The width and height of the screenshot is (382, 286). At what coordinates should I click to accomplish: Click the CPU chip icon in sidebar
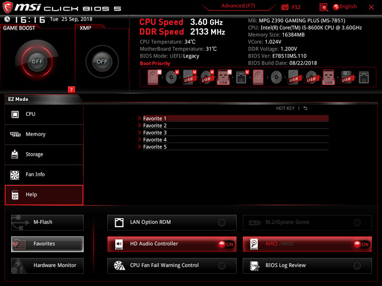coord(15,114)
